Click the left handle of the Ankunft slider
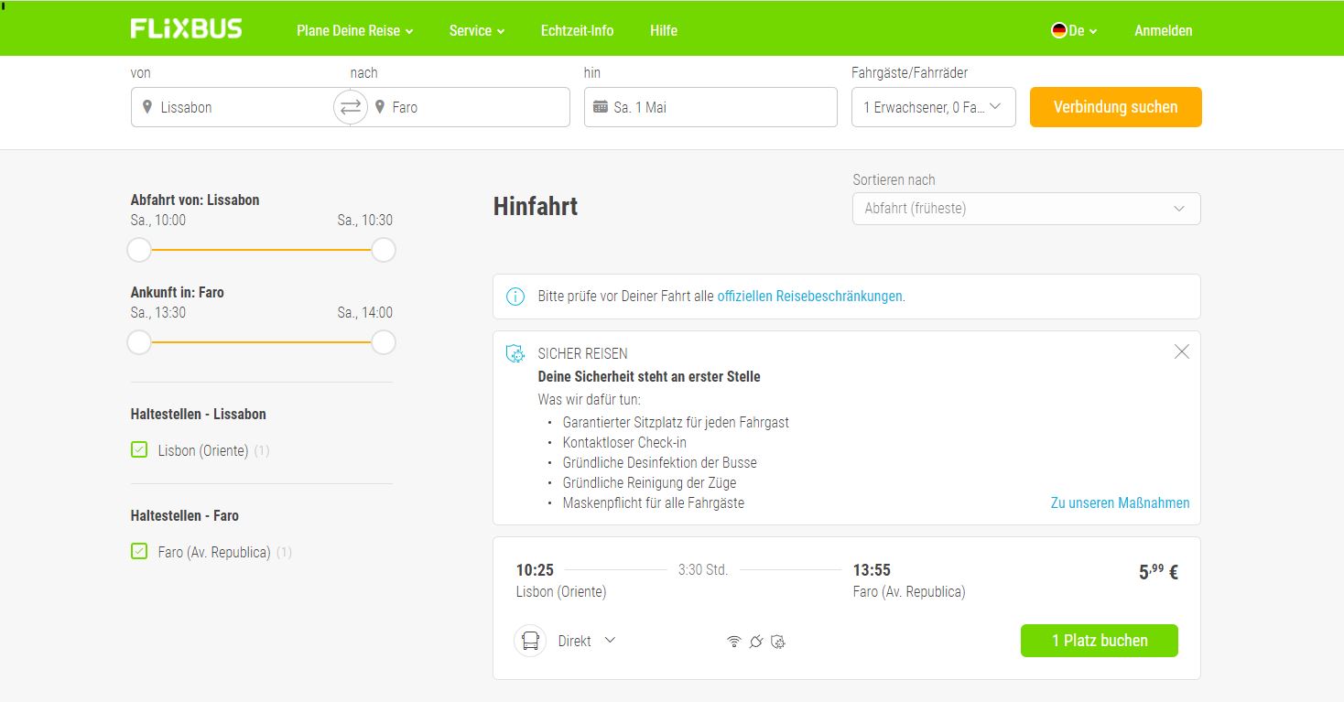 (x=139, y=342)
